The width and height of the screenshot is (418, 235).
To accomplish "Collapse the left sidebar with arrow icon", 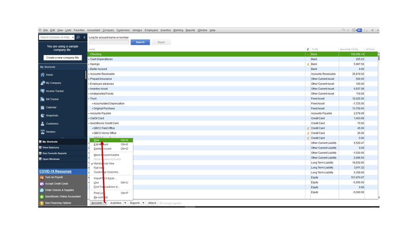I will click(x=84, y=37).
